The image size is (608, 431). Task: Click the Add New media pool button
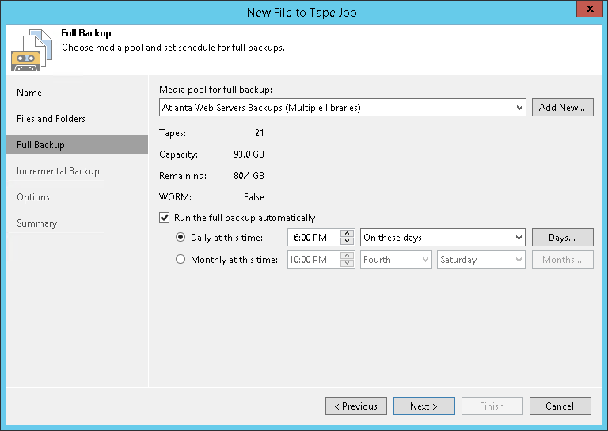coord(561,108)
